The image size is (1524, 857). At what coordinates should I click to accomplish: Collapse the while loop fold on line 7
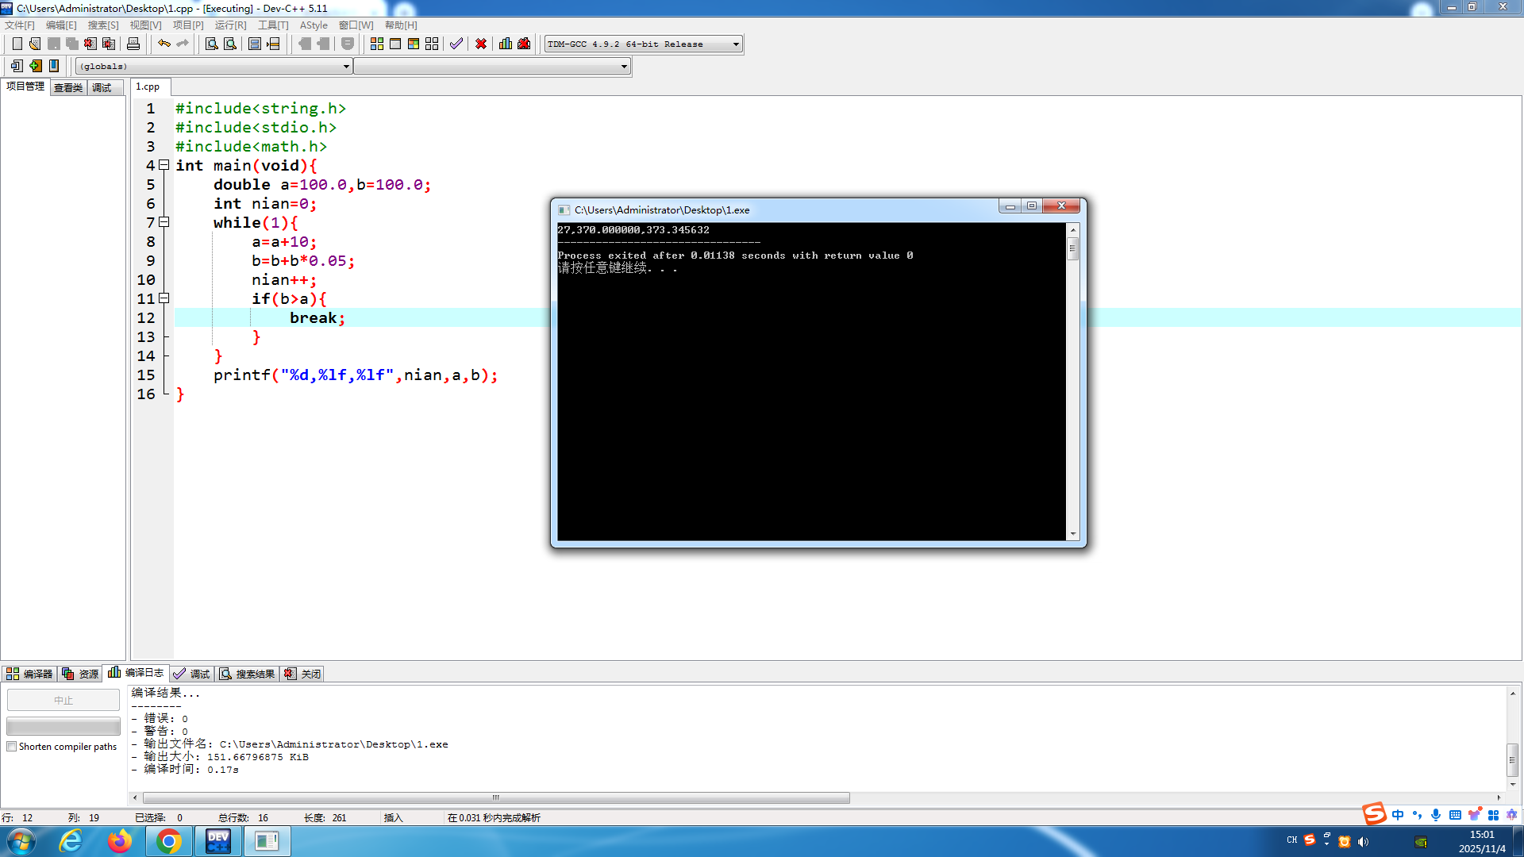point(164,222)
